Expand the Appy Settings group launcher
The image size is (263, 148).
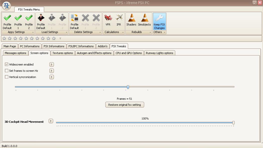point(33,32)
